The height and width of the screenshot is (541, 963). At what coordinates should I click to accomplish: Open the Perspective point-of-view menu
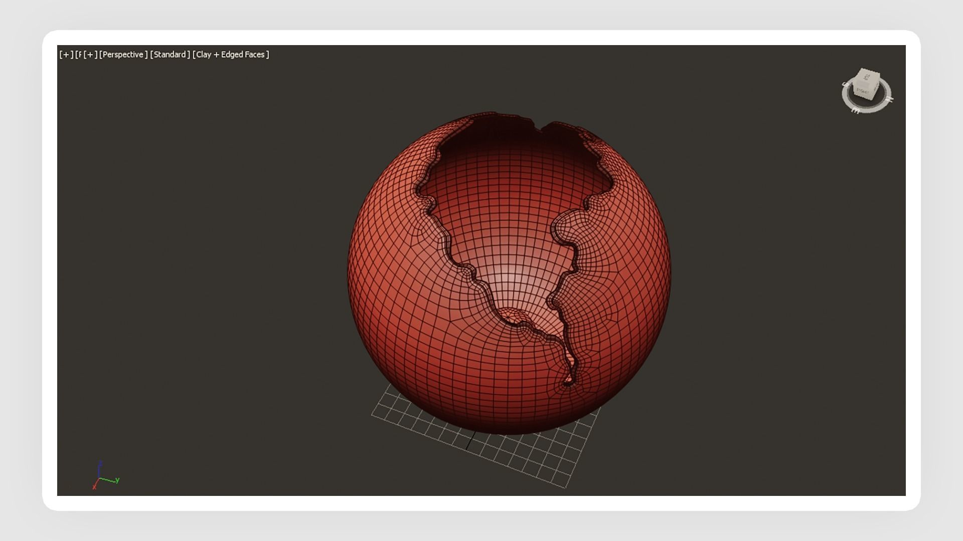point(123,55)
